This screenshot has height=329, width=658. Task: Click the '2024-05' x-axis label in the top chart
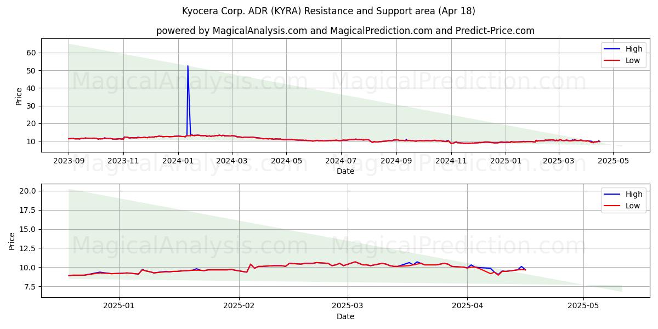286,161
